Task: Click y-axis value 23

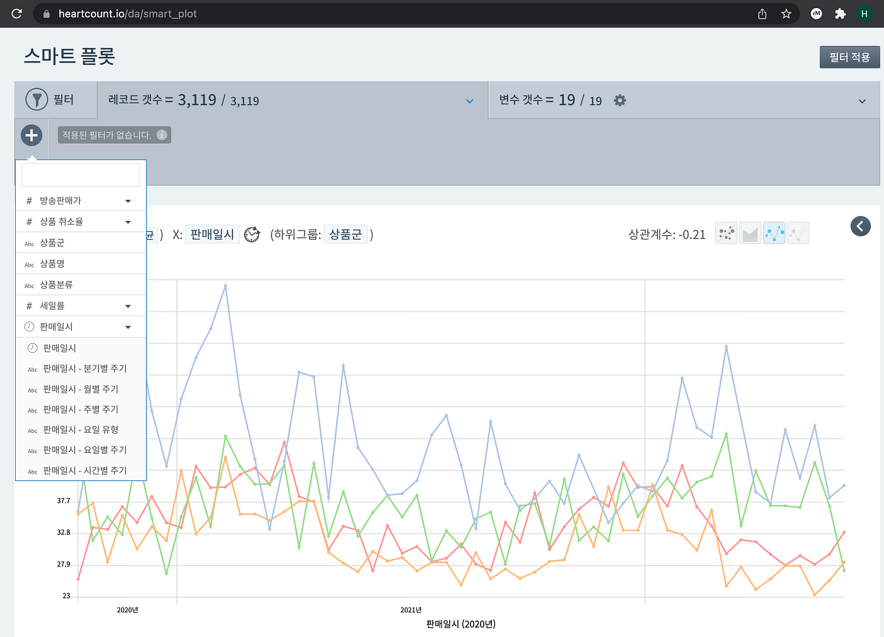Action: pos(66,596)
